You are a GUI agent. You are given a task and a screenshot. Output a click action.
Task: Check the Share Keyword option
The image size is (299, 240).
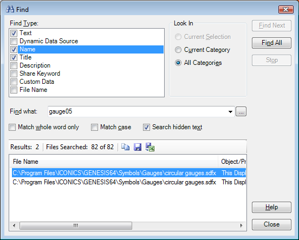(x=14, y=74)
